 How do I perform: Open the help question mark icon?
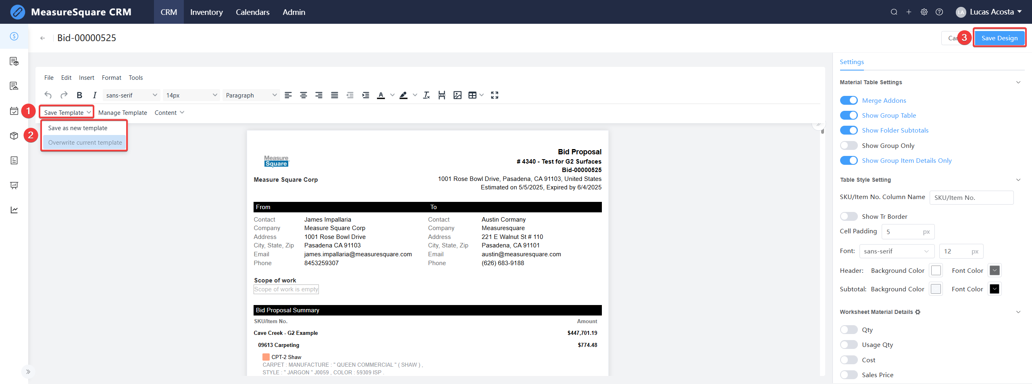939,12
